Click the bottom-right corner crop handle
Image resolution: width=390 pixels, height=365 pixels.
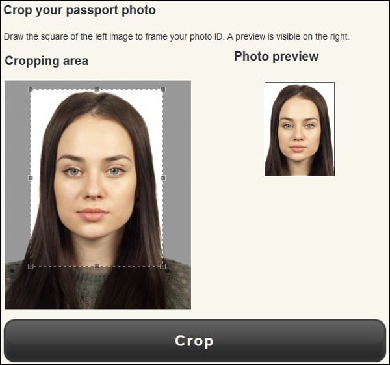163,266
